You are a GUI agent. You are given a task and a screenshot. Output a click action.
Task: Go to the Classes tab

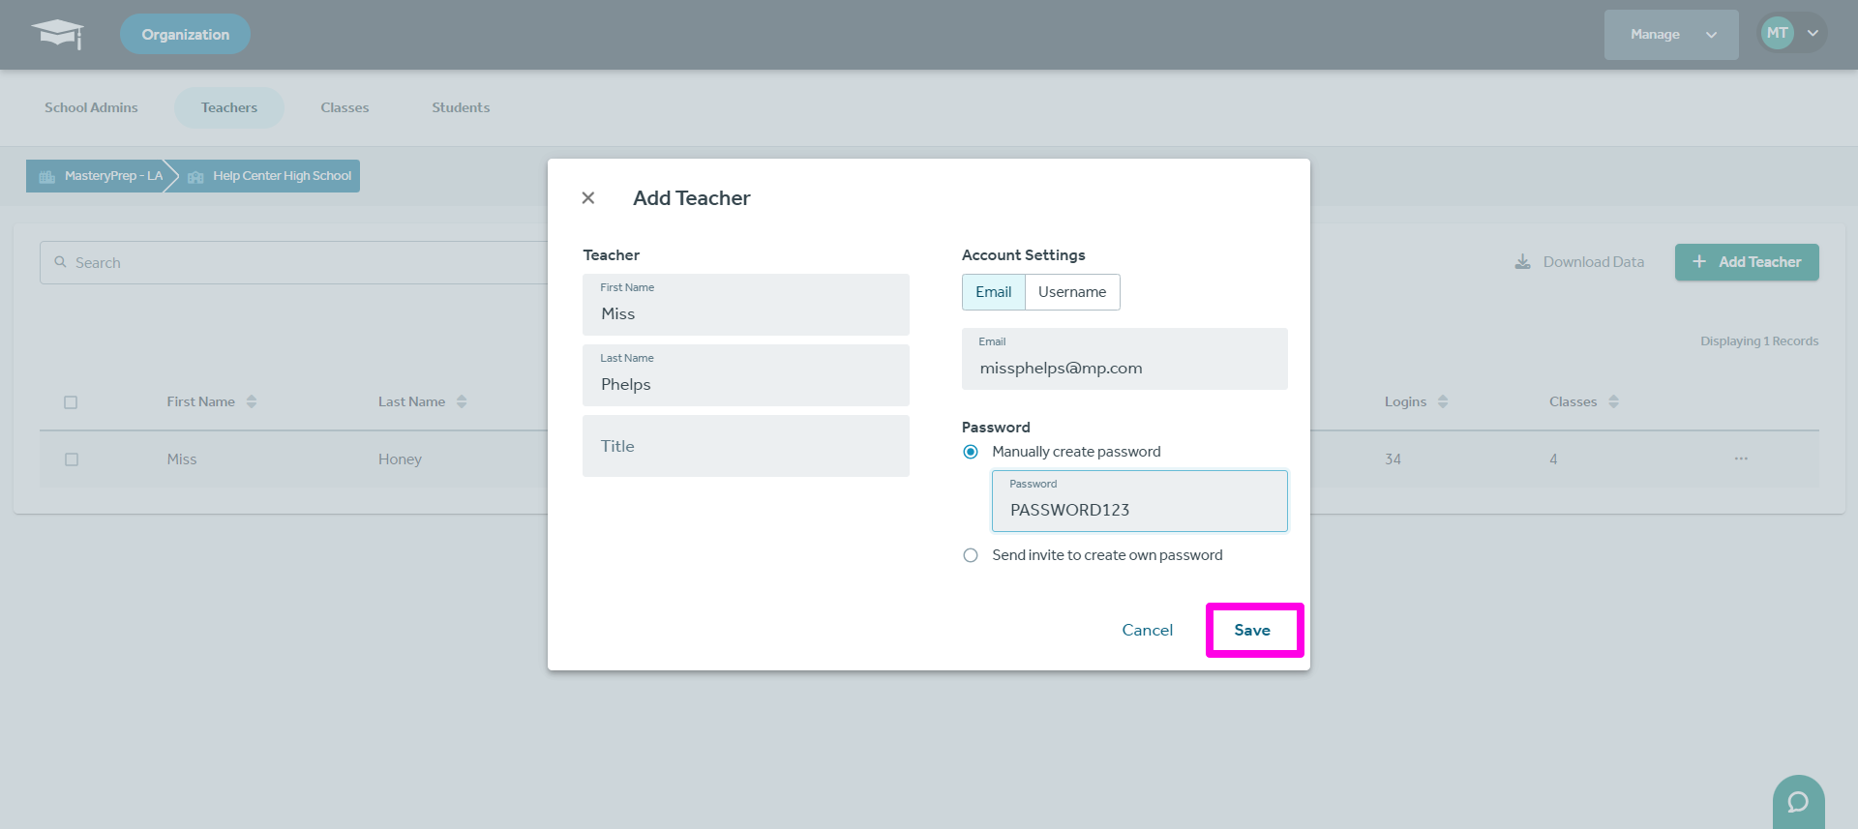[345, 107]
